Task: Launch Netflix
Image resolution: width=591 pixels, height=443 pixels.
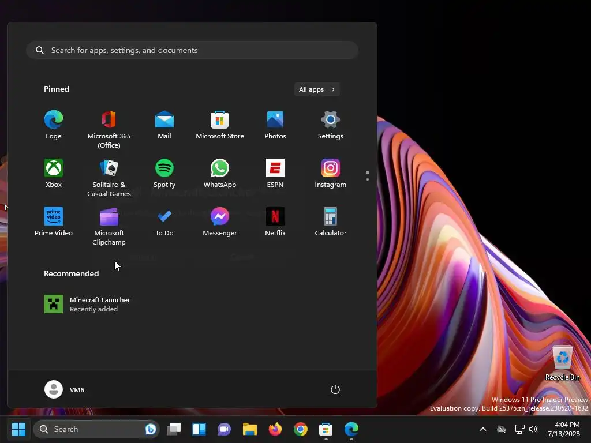Action: (275, 222)
